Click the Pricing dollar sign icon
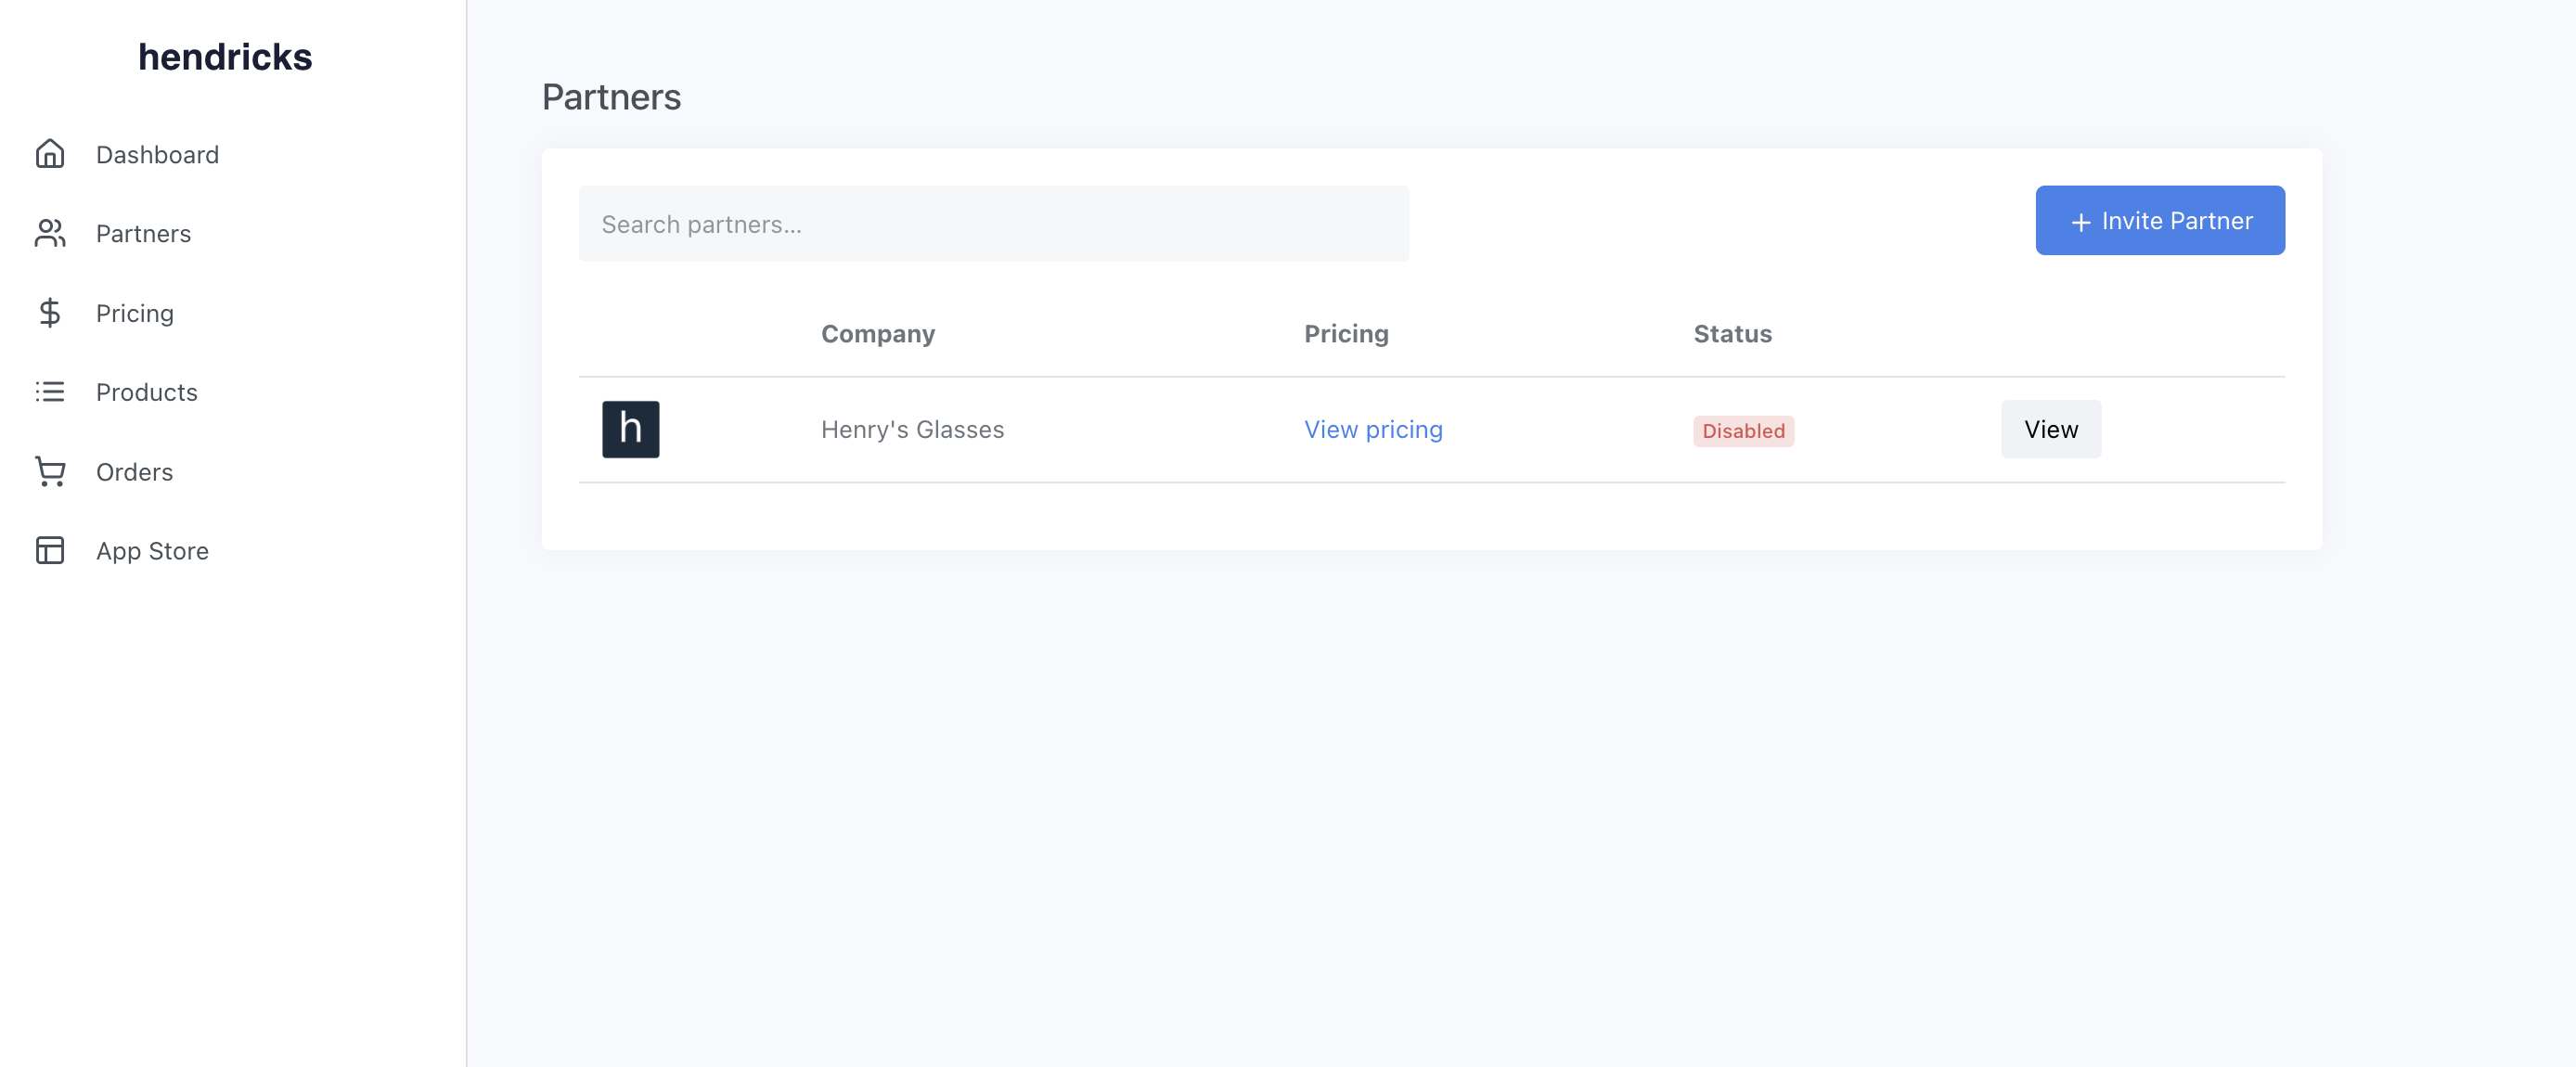2576x1067 pixels. (x=50, y=313)
